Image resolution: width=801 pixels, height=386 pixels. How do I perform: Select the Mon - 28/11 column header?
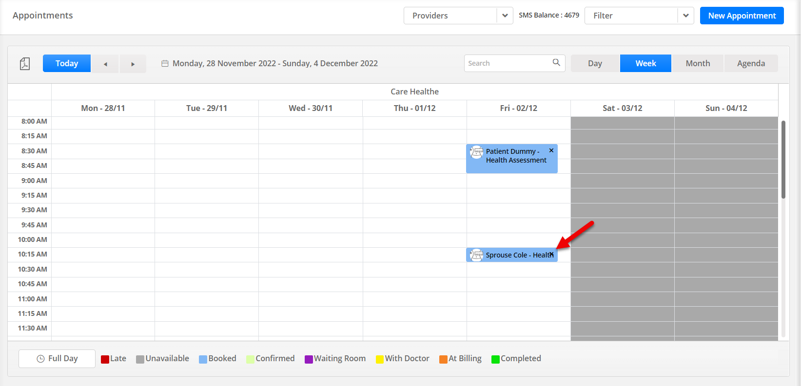[103, 108]
